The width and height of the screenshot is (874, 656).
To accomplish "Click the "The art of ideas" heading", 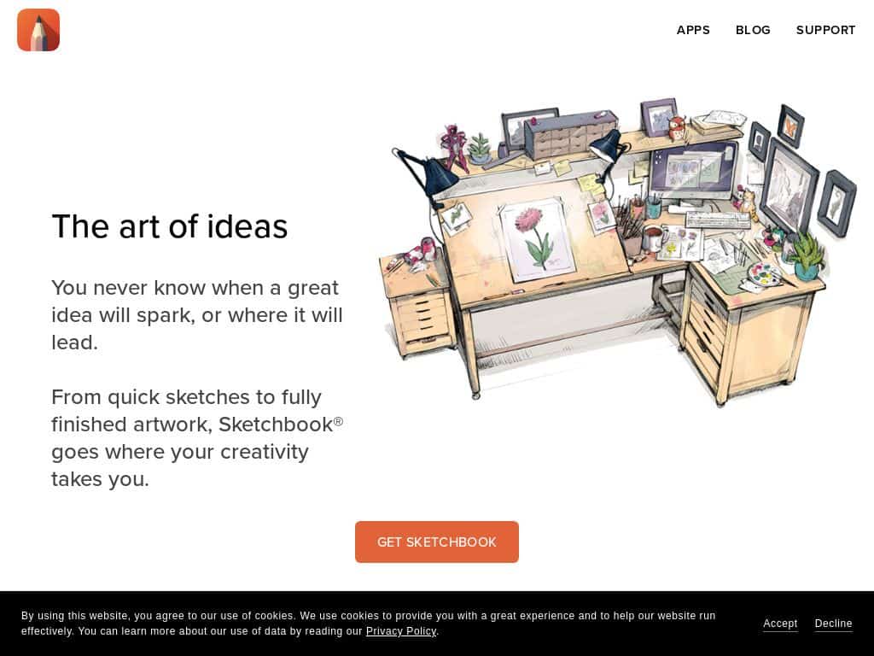I will coord(170,226).
